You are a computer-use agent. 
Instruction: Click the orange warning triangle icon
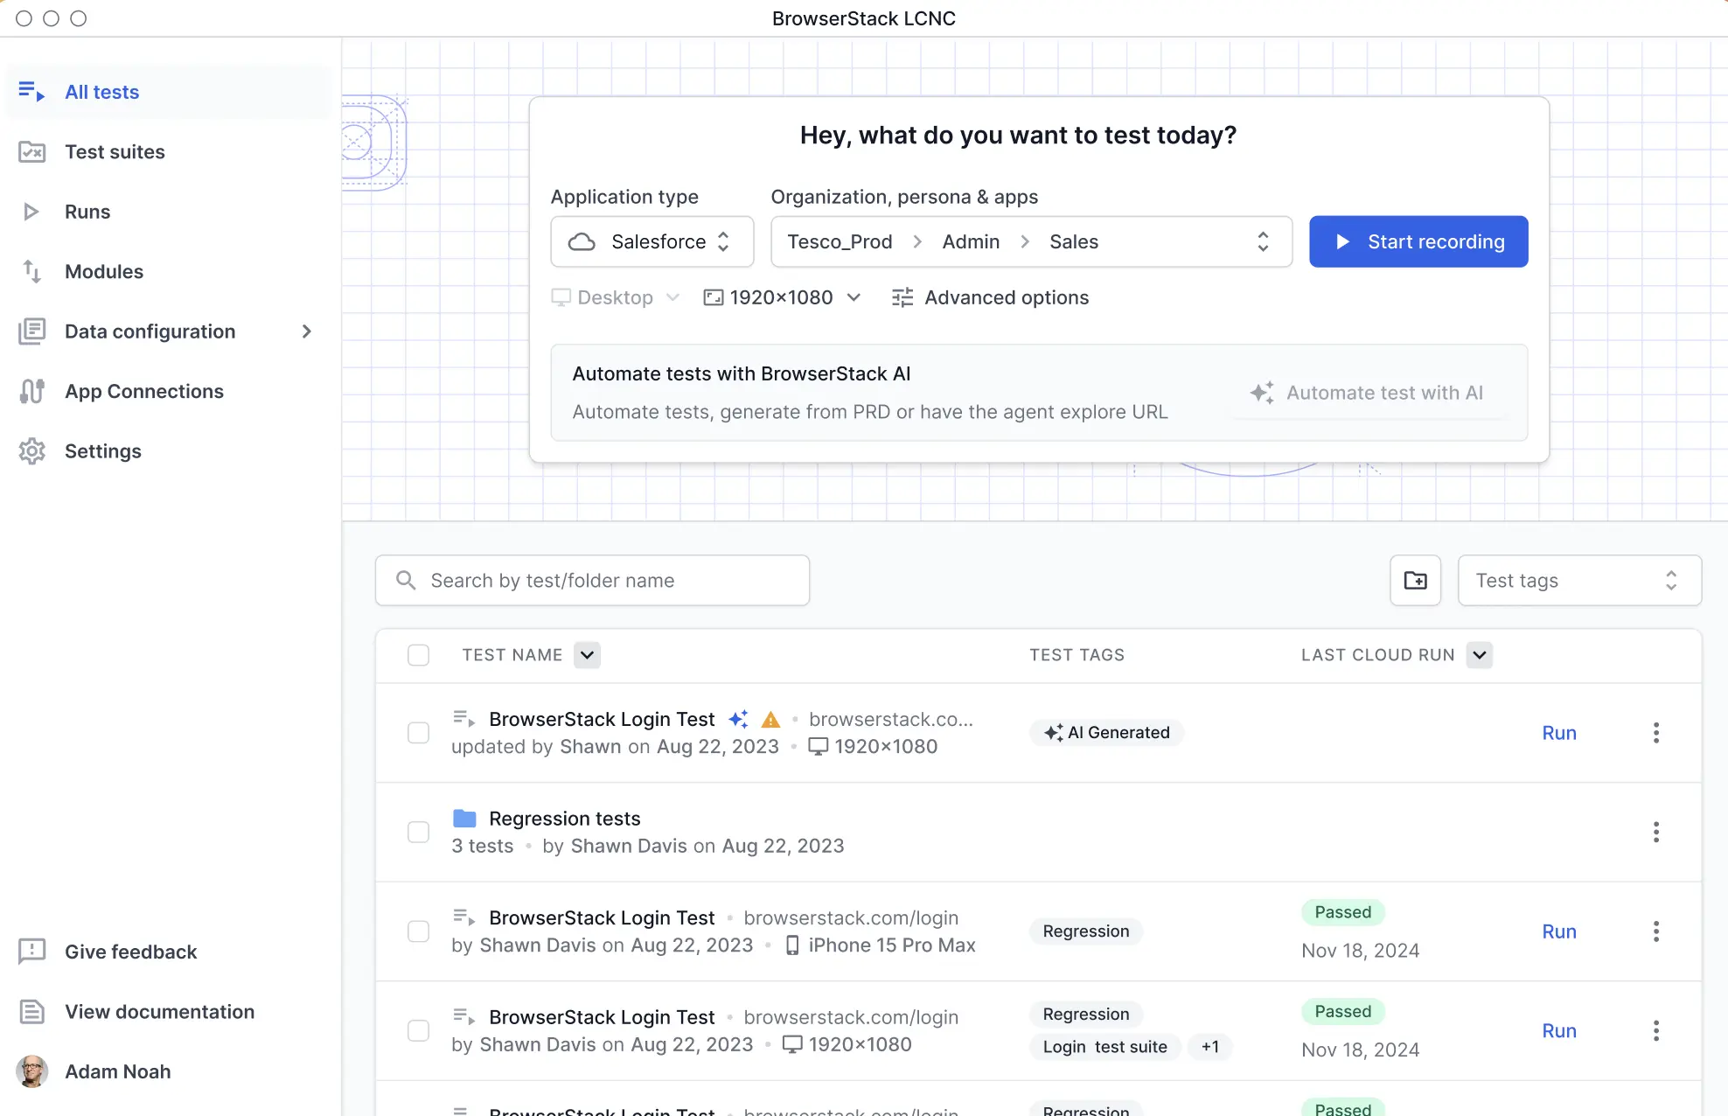click(770, 719)
